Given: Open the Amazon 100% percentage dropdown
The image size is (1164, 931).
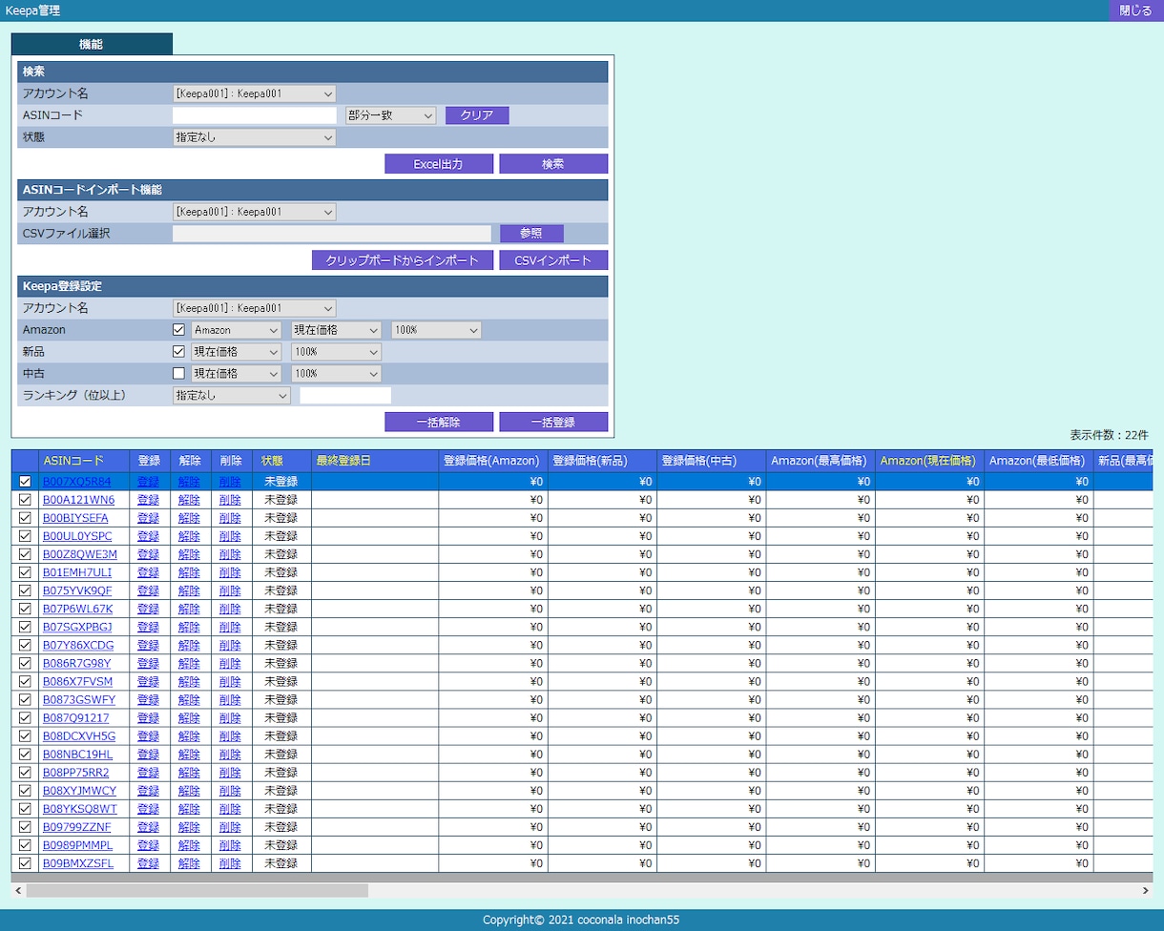Looking at the screenshot, I should click(436, 330).
